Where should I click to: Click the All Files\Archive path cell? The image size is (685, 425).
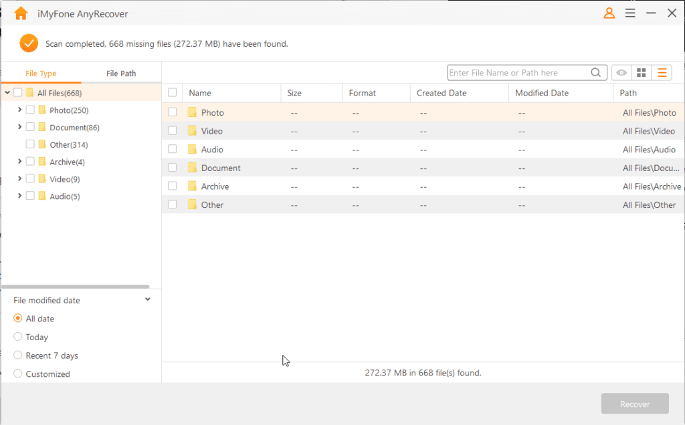point(652,186)
